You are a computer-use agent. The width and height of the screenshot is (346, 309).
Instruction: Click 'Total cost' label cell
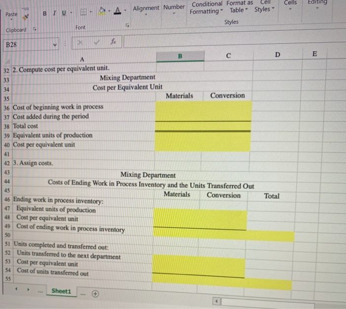25,126
